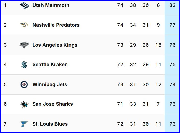Click the Nashville Predators team logo
This screenshot has height=133, width=180.
click(24, 25)
